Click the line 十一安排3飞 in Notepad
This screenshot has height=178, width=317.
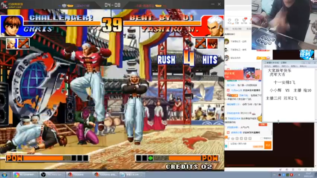[284, 82]
